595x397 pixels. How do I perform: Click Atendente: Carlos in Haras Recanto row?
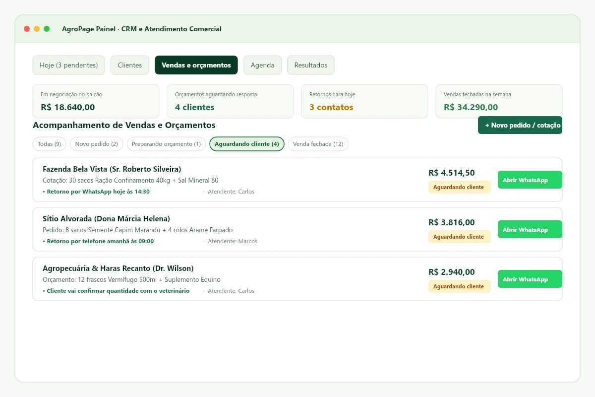point(231,291)
